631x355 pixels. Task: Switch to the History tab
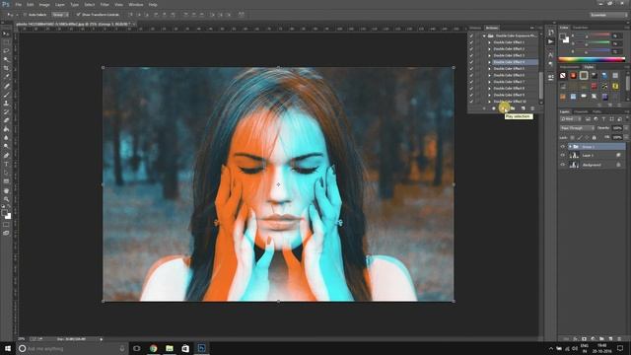pyautogui.click(x=475, y=28)
